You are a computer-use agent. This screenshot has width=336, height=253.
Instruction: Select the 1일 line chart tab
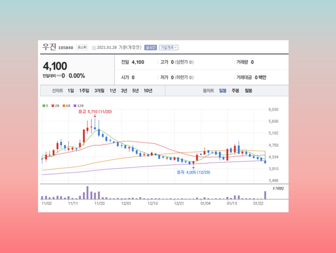[71, 91]
